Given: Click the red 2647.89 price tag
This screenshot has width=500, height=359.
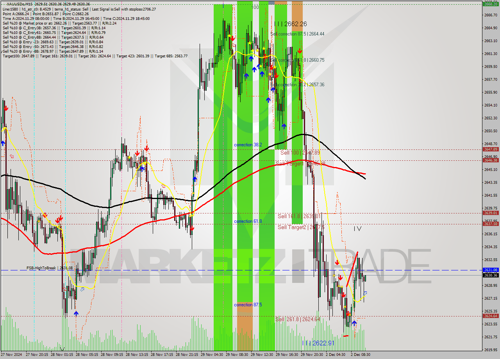Looking at the screenshot, I should (x=490, y=149).
